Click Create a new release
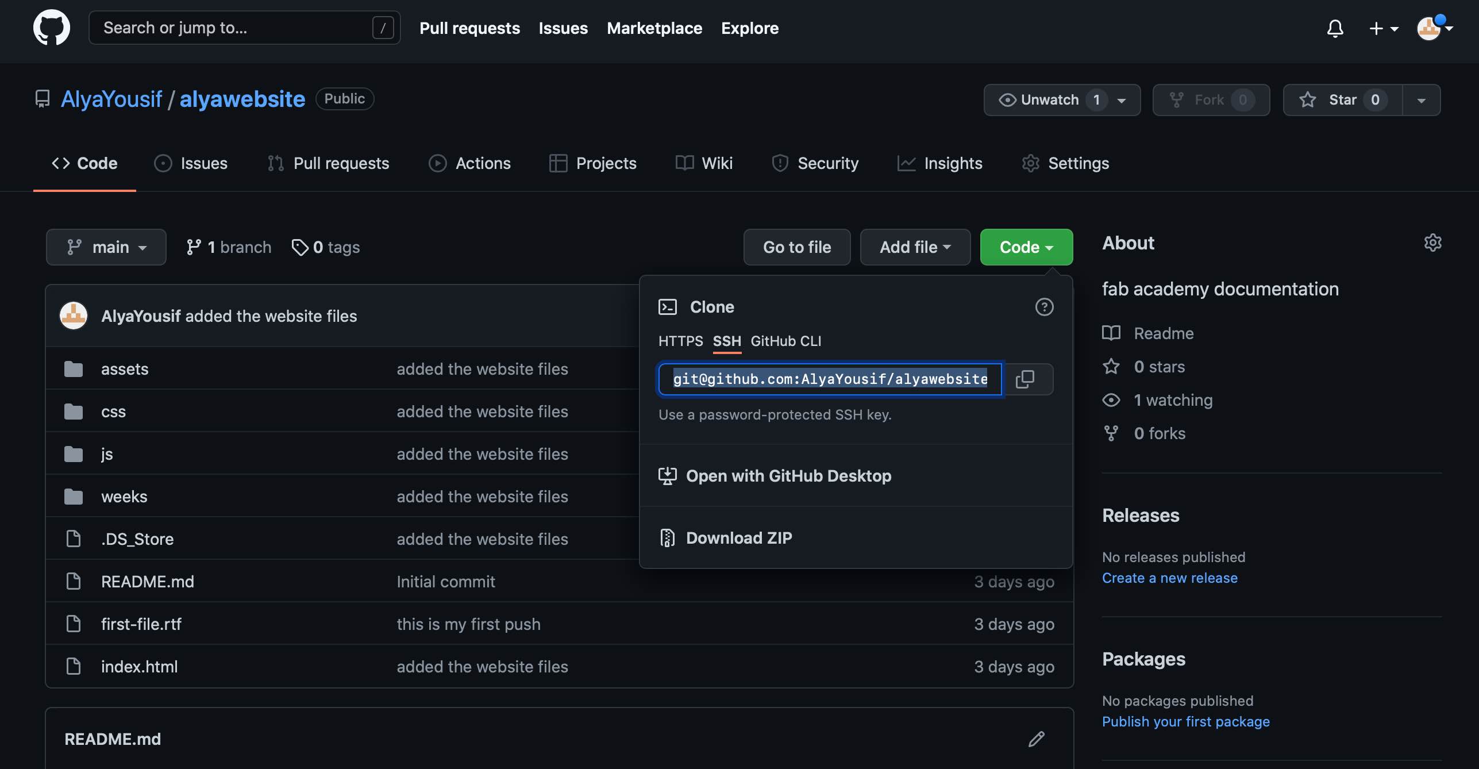1479x769 pixels. 1169,578
